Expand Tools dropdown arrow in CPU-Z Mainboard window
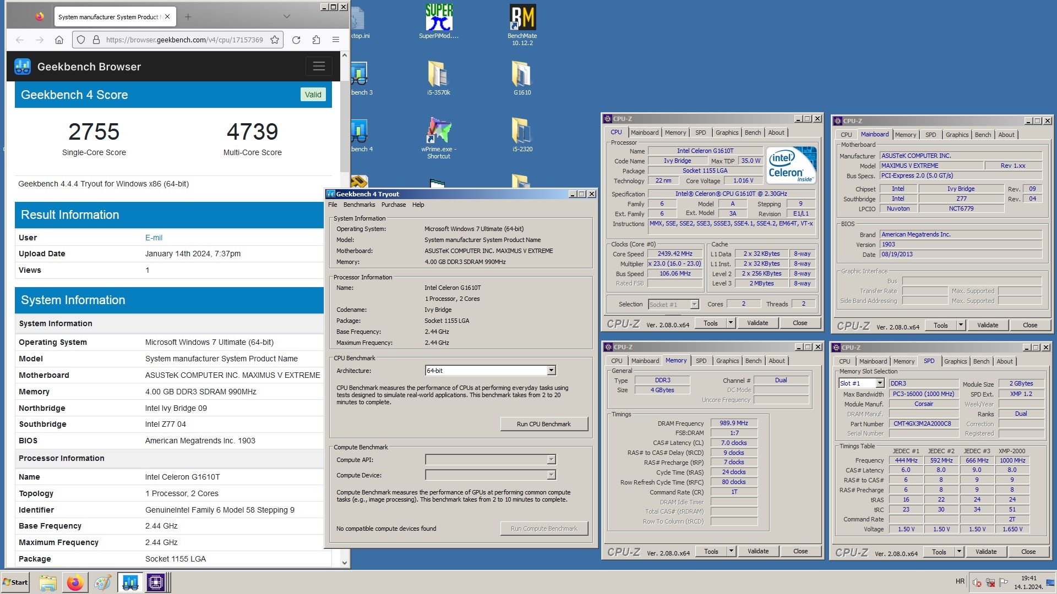 (961, 326)
